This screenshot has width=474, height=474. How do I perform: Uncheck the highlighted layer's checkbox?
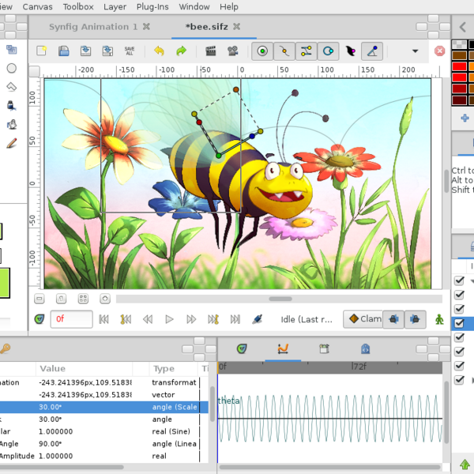459,323
